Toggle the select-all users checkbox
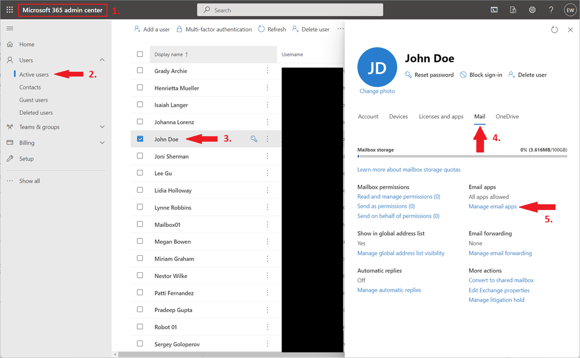 click(x=140, y=54)
